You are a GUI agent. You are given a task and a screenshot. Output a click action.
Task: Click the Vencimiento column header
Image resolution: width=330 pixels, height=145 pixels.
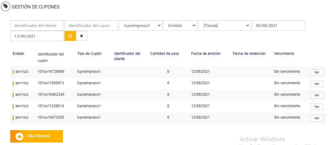click(284, 54)
